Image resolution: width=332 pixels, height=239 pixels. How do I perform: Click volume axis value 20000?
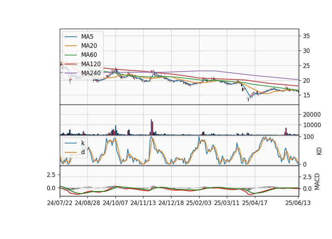[312, 115]
